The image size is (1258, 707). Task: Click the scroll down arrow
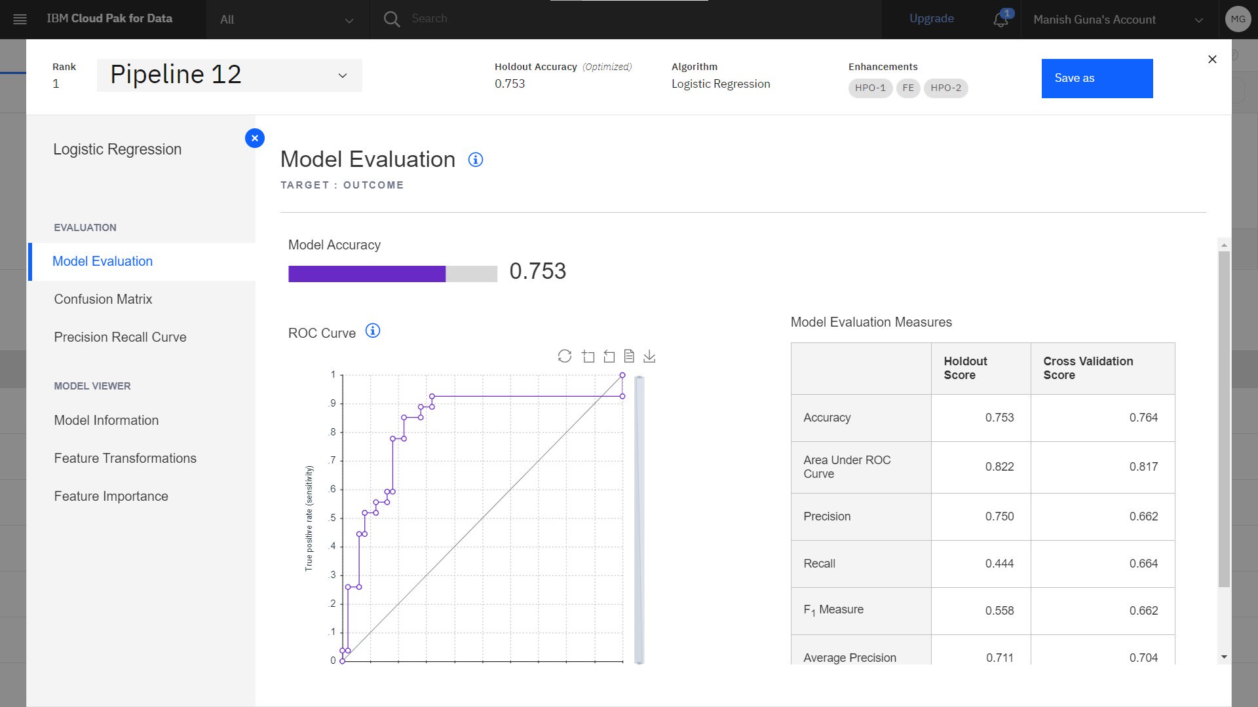tap(1224, 657)
